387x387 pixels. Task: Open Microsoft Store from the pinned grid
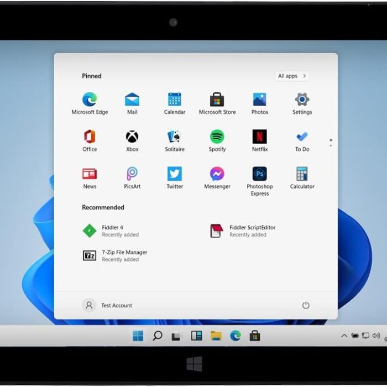pyautogui.click(x=217, y=103)
